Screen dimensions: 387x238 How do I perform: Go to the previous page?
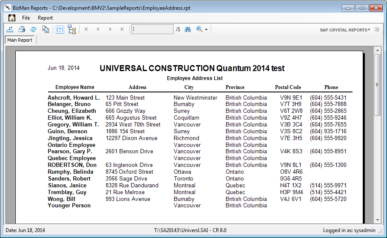(98, 29)
